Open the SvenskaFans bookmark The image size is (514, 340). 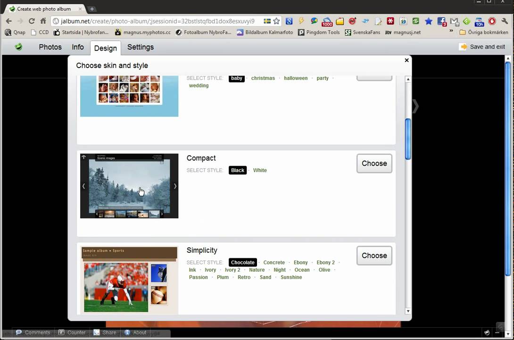pos(362,32)
